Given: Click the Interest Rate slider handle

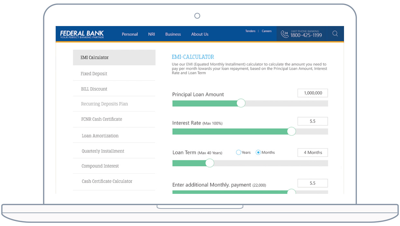Looking at the screenshot, I should pyautogui.click(x=291, y=131).
